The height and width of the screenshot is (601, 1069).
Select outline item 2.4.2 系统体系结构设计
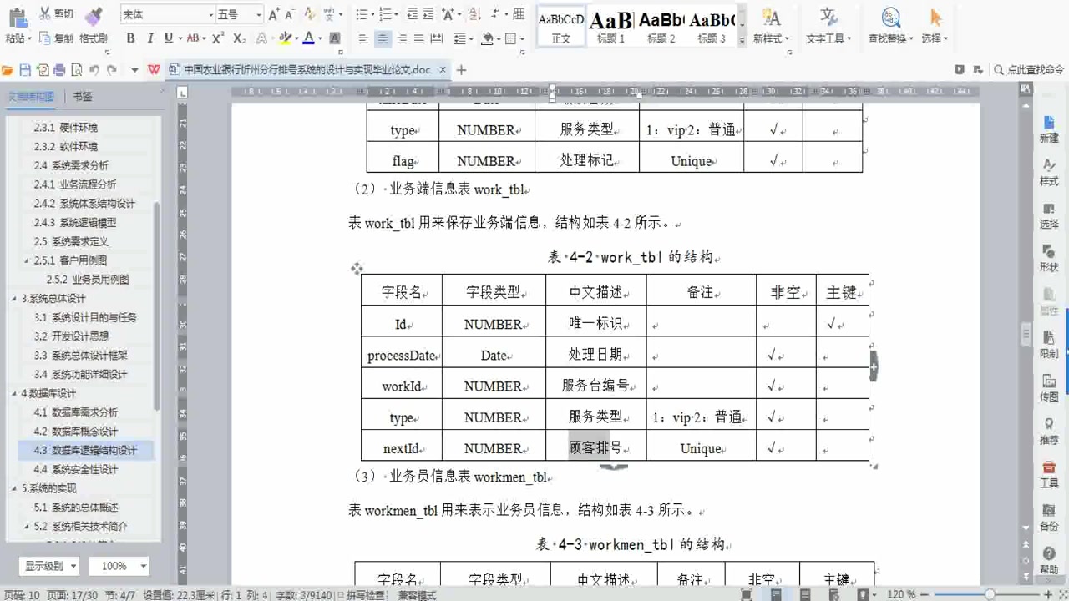tap(84, 203)
